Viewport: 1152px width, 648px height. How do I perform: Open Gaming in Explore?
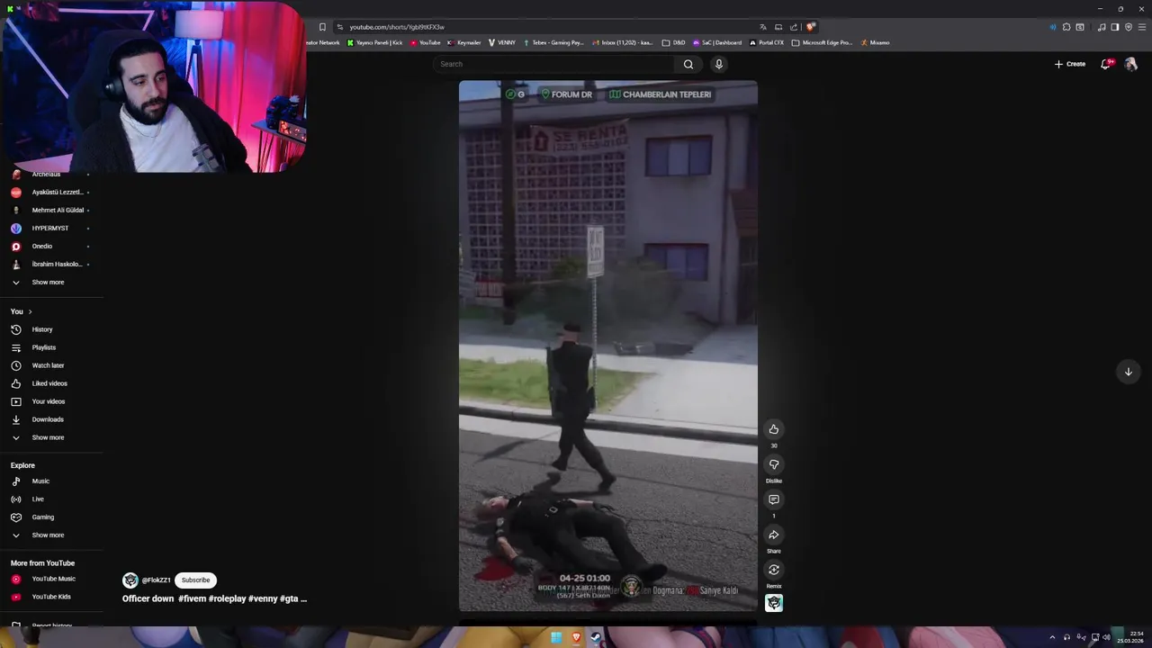42,517
